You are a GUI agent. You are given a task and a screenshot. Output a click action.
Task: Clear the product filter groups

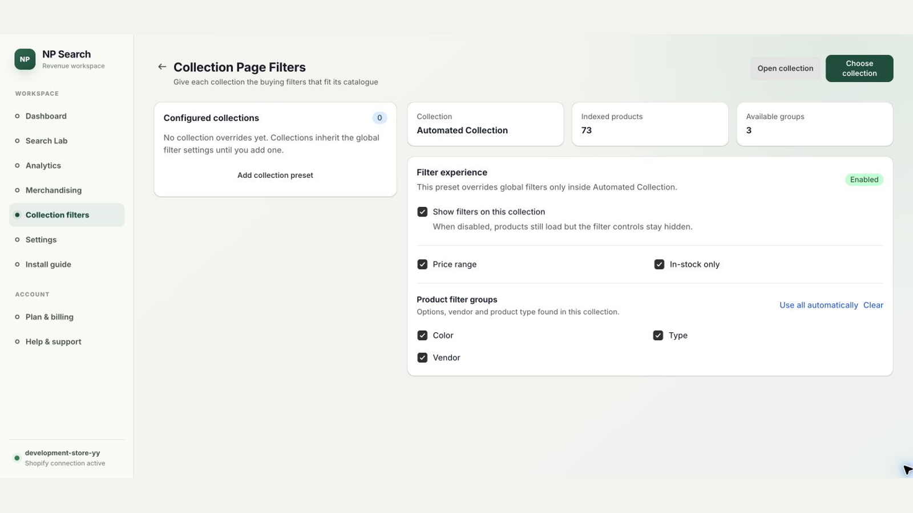(873, 305)
